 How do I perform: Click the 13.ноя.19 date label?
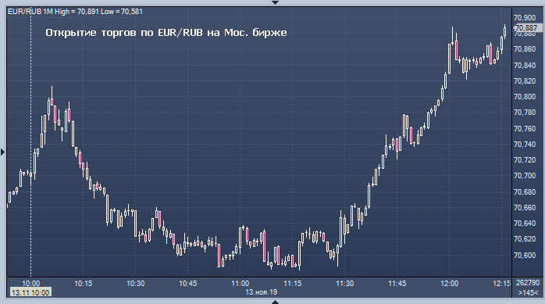tap(262, 292)
